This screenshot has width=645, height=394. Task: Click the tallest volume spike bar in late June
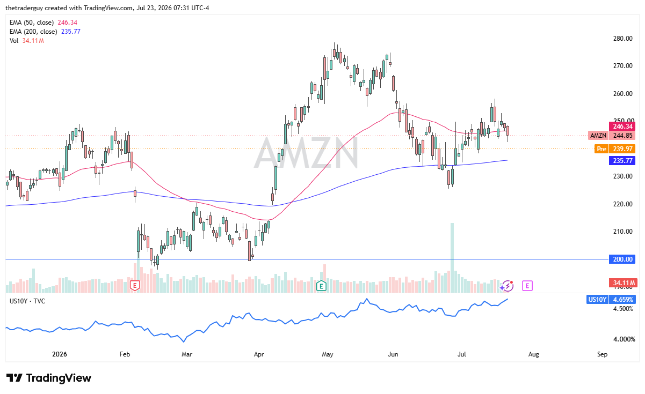click(452, 258)
